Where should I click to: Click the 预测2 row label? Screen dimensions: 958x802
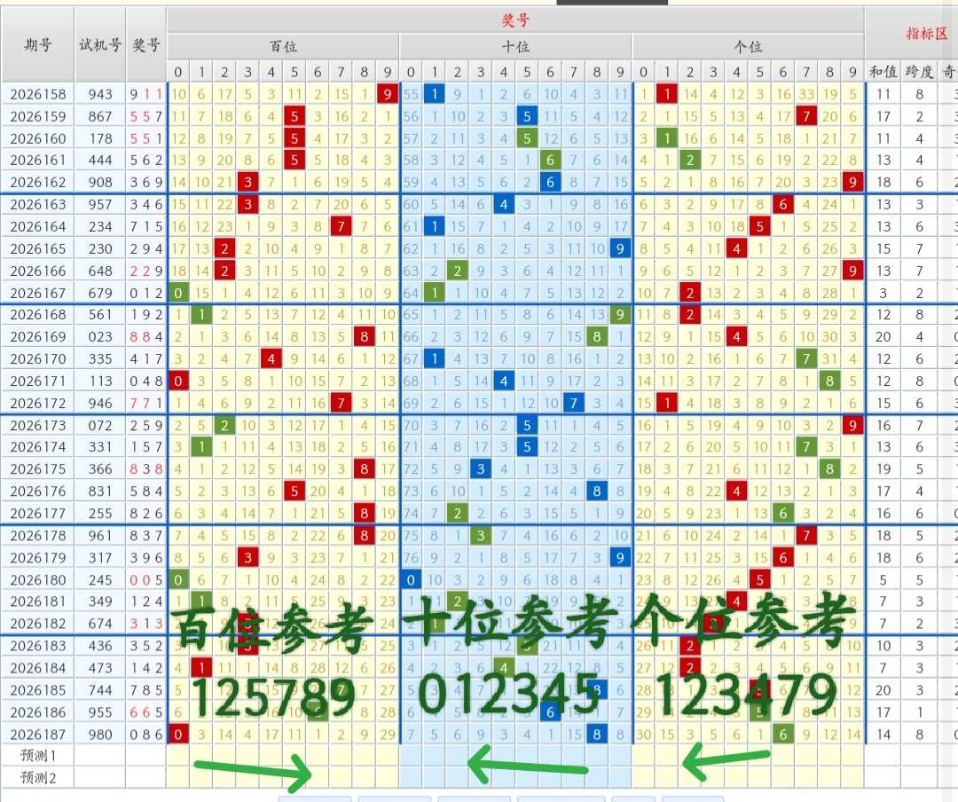(38, 777)
